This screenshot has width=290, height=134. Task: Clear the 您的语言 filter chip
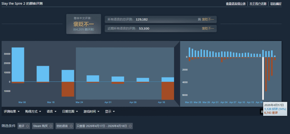[x=71, y=126]
